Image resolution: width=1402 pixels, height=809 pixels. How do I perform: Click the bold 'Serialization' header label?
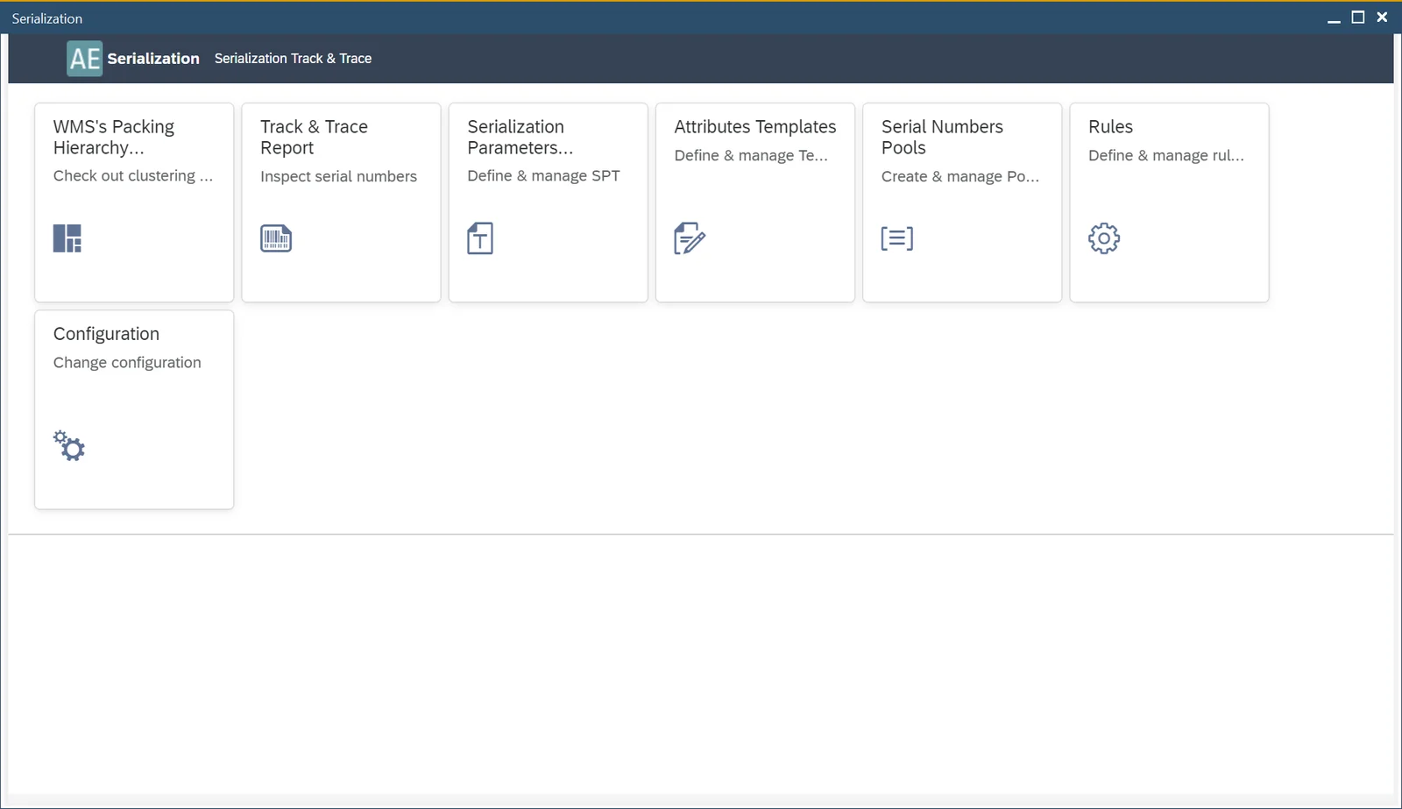click(x=153, y=59)
